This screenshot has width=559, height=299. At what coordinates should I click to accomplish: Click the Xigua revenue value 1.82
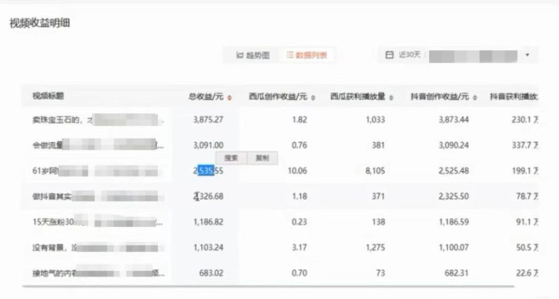click(x=300, y=120)
